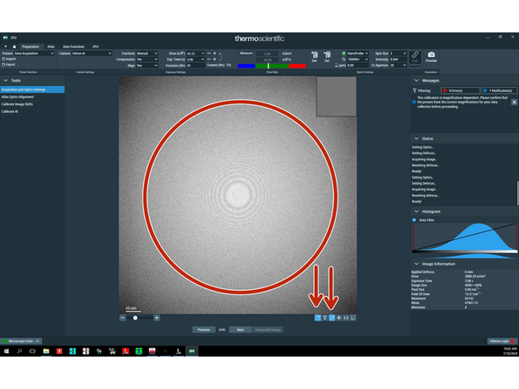
Task: Toggle the first highlighted image overlay tool
Action: [317, 318]
